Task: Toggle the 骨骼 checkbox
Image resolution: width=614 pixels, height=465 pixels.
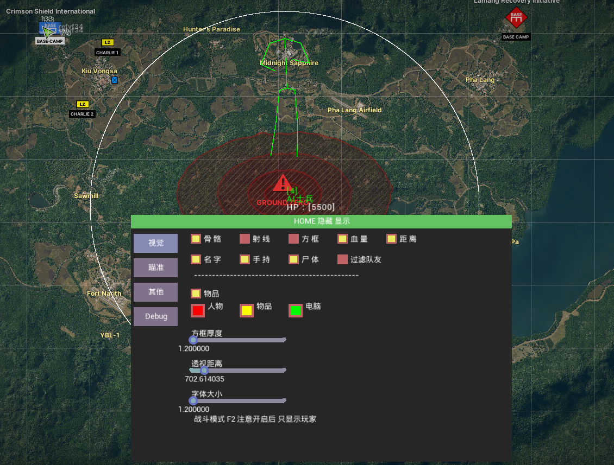Action: tap(196, 239)
